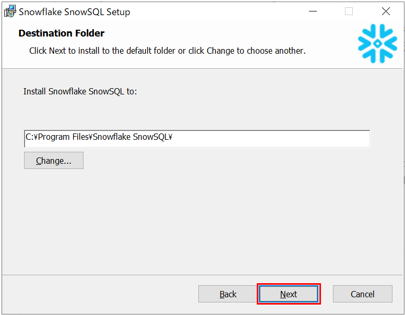Click the 'Snowflake SnowSQL Setup' window title text
Image resolution: width=405 pixels, height=315 pixels.
coord(75,11)
